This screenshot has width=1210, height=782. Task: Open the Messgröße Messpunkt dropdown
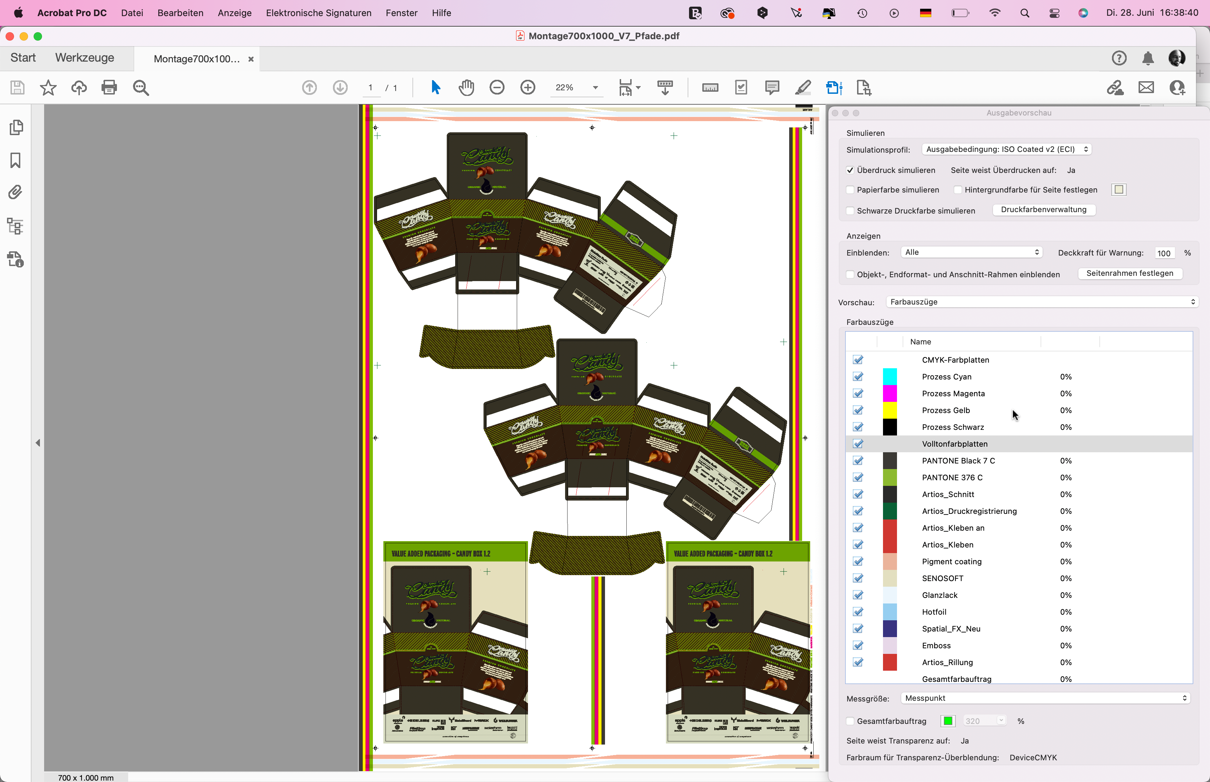[1045, 698]
